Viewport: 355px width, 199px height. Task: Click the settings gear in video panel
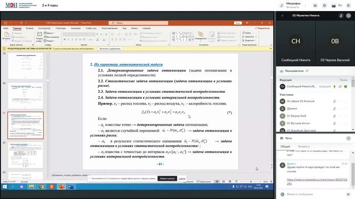coord(348,15)
